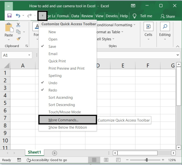Click the Save icon in Quick Access Toolbar
The image size is (182, 165).
[x=9, y=16]
